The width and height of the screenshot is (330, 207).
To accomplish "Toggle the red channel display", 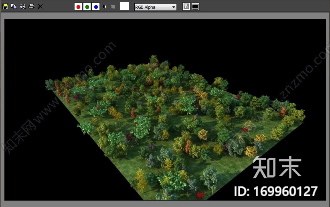I will pyautogui.click(x=78, y=7).
